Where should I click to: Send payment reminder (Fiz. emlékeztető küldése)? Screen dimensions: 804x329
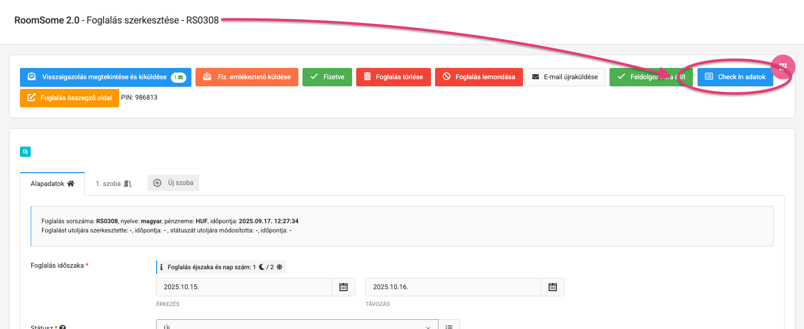[x=247, y=77]
